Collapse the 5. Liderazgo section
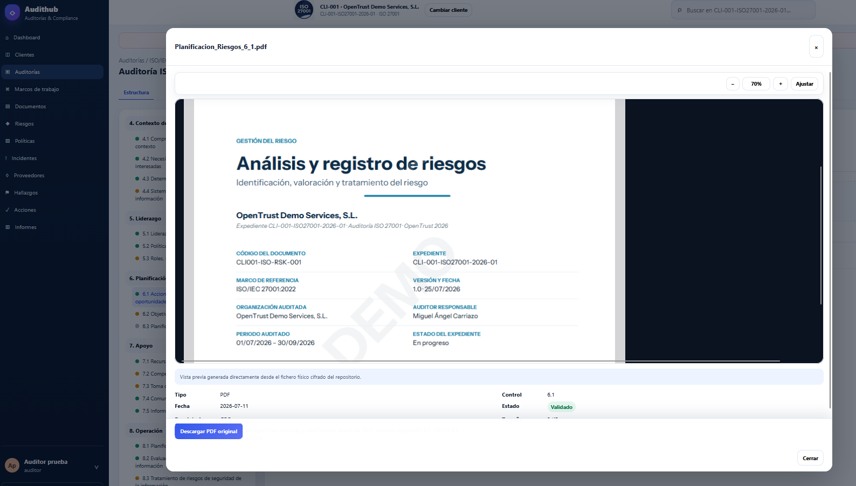856x486 pixels. [x=146, y=219]
